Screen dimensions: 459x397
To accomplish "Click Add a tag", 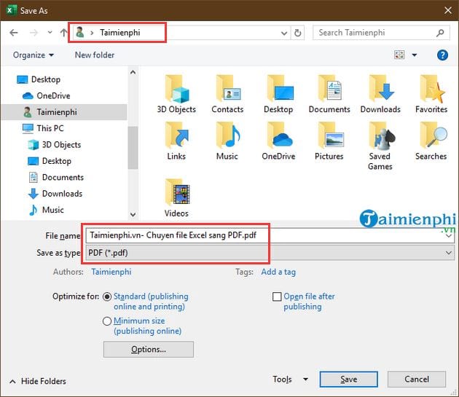I will tap(278, 272).
